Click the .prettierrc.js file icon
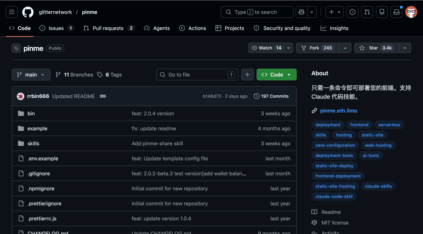 pyautogui.click(x=21, y=219)
